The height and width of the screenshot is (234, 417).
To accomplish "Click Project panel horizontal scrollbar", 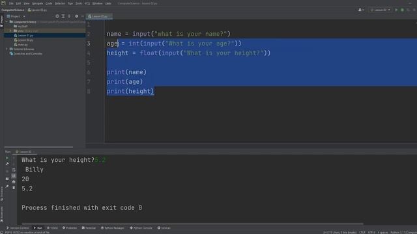I will pyautogui.click(x=38, y=147).
